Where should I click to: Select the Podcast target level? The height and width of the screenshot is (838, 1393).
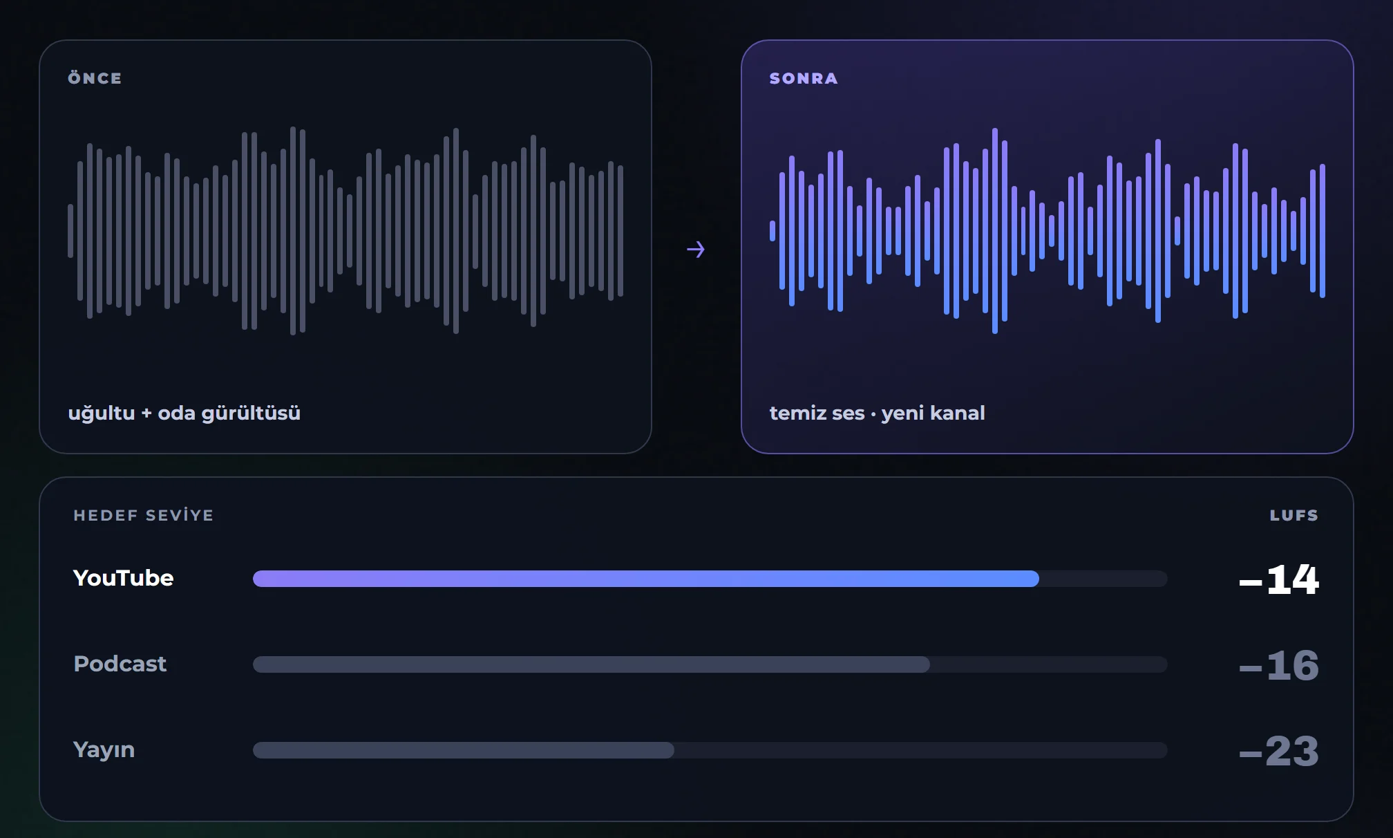[696, 664]
